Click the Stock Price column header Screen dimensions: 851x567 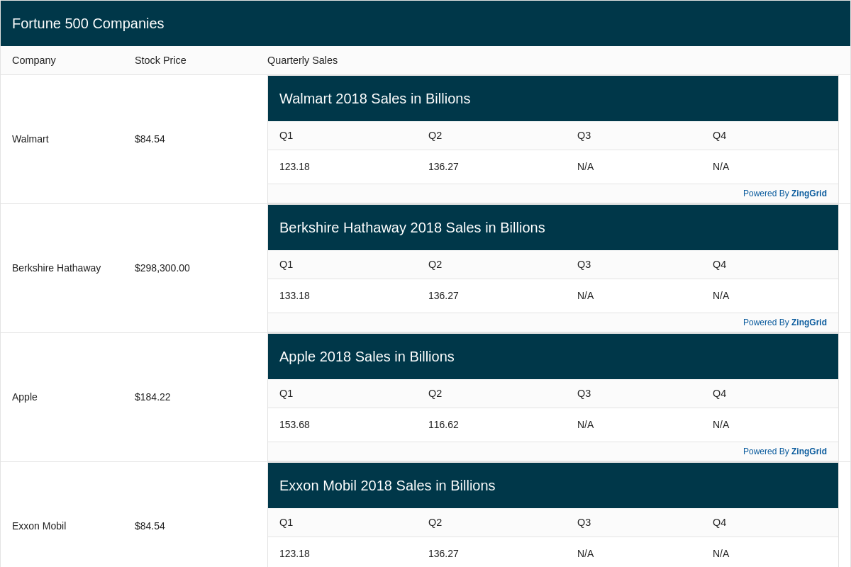(160, 60)
